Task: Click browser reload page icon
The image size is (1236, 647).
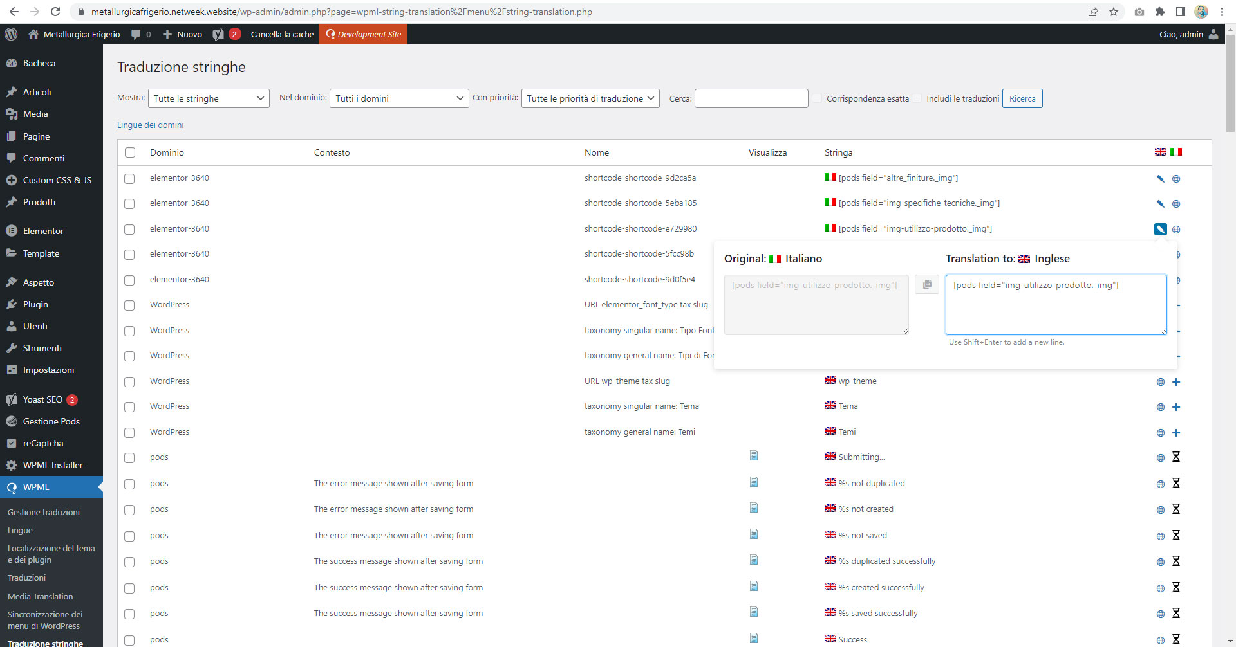Action: 55,12
